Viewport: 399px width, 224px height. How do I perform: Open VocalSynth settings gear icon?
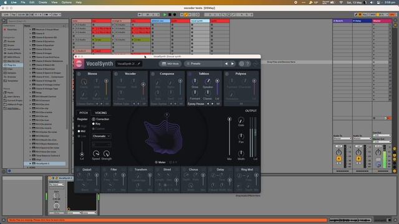click(x=241, y=63)
